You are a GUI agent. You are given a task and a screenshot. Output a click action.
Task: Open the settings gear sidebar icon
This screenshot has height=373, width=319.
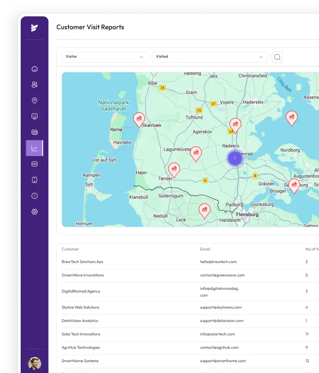35,212
